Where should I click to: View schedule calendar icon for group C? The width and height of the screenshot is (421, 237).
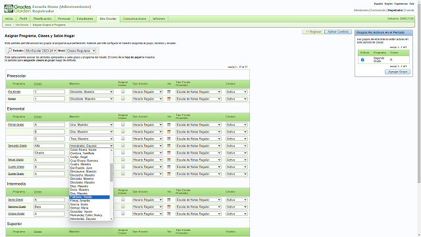pos(168,139)
